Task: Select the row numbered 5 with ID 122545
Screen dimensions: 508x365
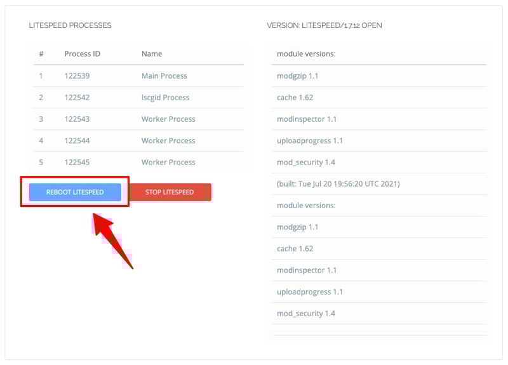Action: pos(77,163)
